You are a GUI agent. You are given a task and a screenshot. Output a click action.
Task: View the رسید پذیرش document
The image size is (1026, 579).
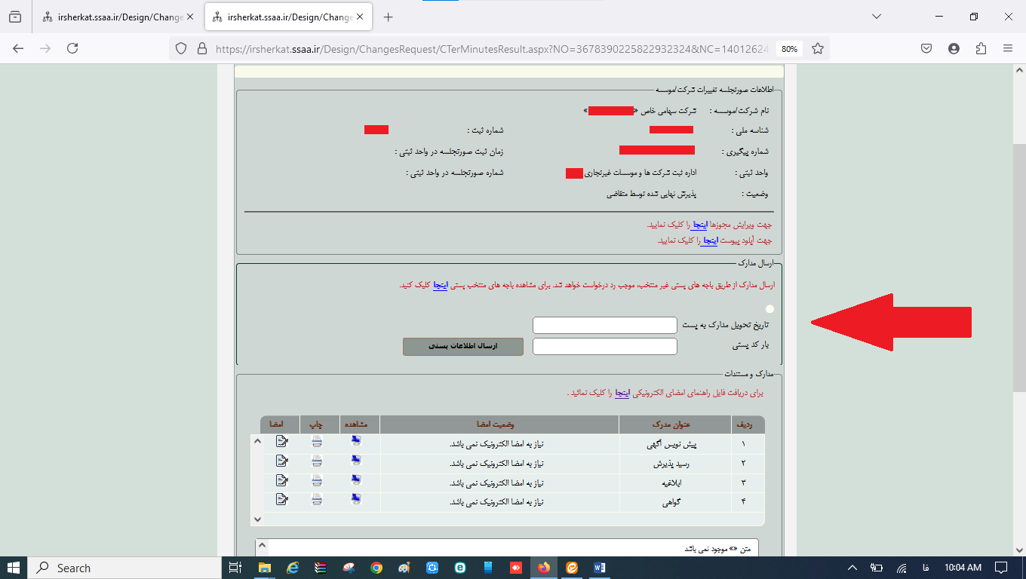pos(356,461)
